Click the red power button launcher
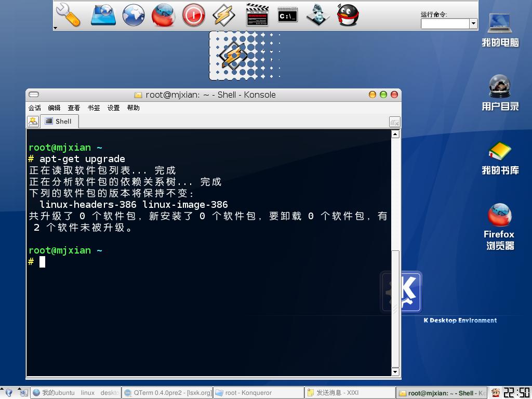The image size is (532, 399). 194,15
